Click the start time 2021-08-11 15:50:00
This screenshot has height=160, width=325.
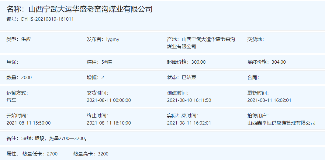tap(29, 123)
